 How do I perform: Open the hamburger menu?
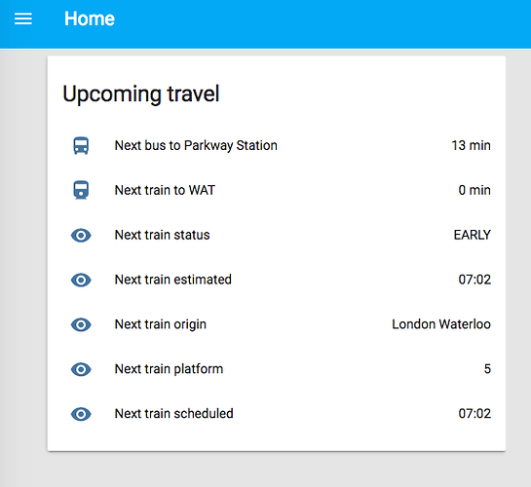[23, 19]
